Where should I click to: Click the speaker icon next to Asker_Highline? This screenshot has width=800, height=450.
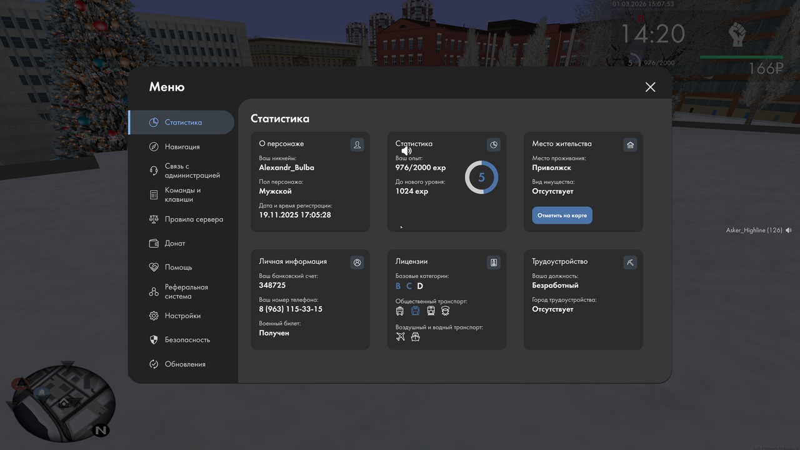pyautogui.click(x=789, y=231)
